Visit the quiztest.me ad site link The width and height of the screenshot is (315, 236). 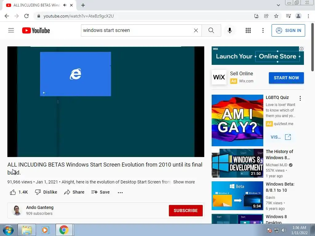pos(281,137)
